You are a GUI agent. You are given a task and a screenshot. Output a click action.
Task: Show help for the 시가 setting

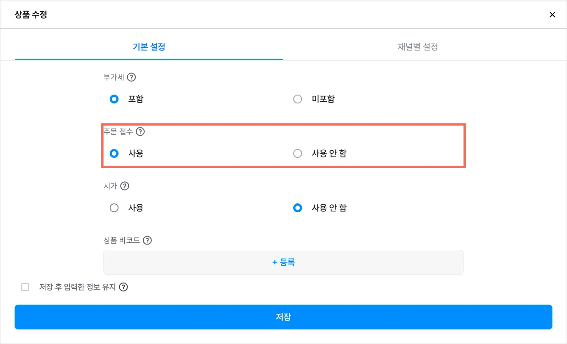[125, 186]
